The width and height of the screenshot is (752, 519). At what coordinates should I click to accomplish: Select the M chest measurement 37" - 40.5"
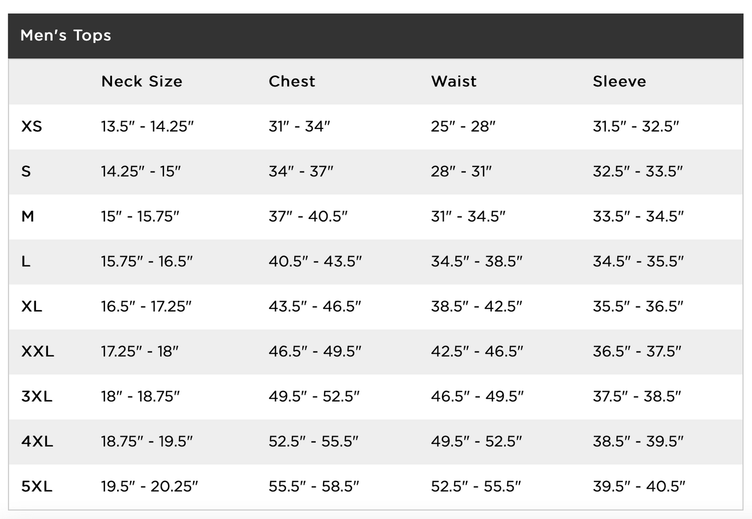[308, 216]
